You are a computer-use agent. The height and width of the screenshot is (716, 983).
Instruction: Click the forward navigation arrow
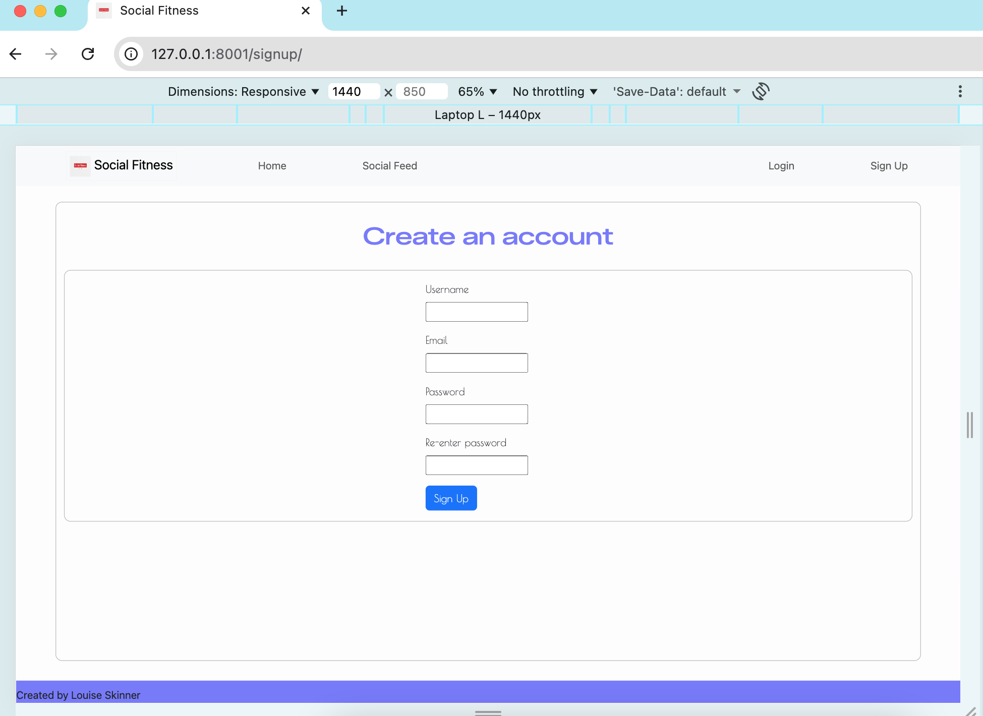tap(50, 54)
